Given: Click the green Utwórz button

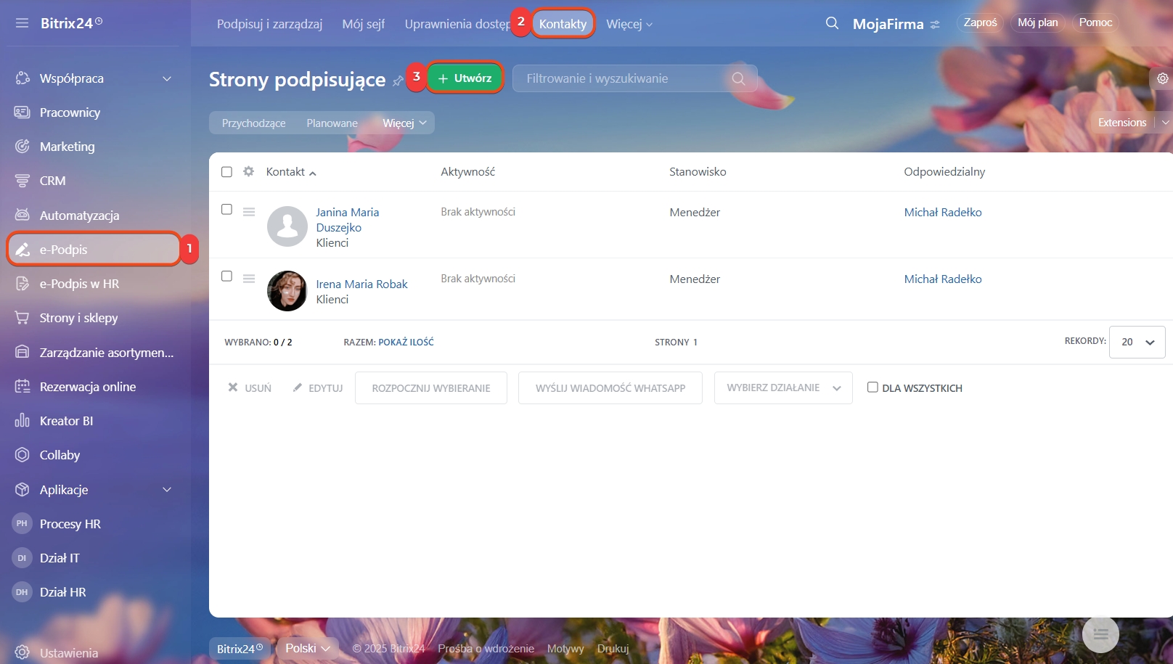Looking at the screenshot, I should coord(465,78).
